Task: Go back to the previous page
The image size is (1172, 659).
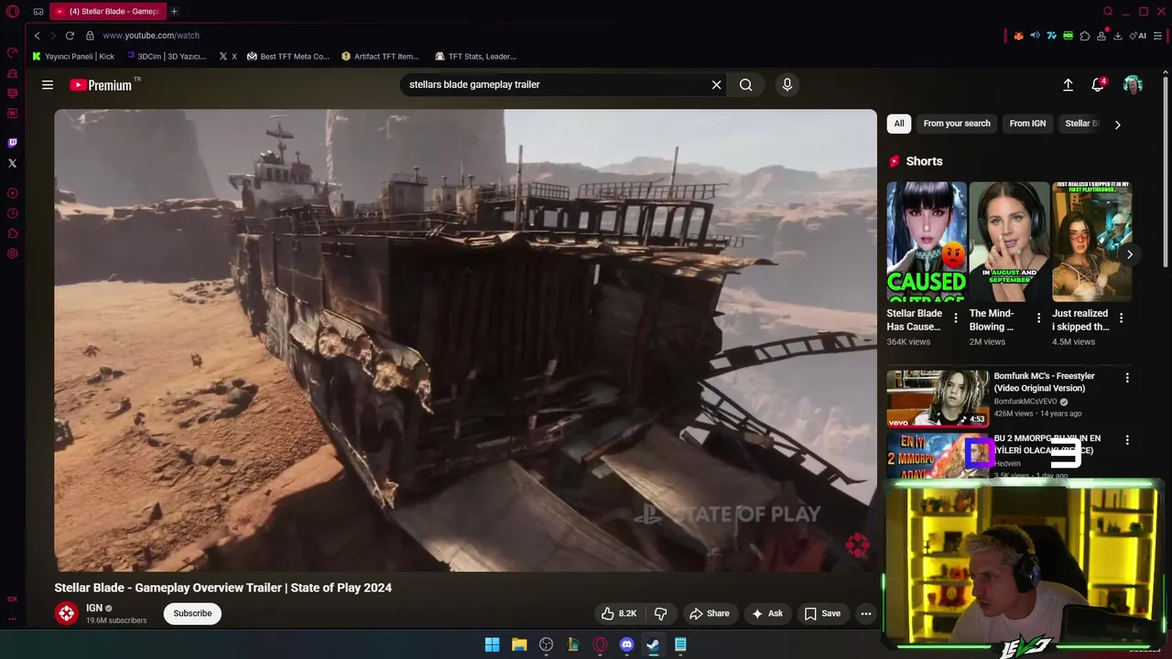Action: (37, 36)
